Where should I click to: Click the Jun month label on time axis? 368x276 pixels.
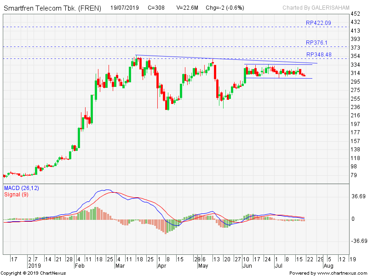click(247, 266)
